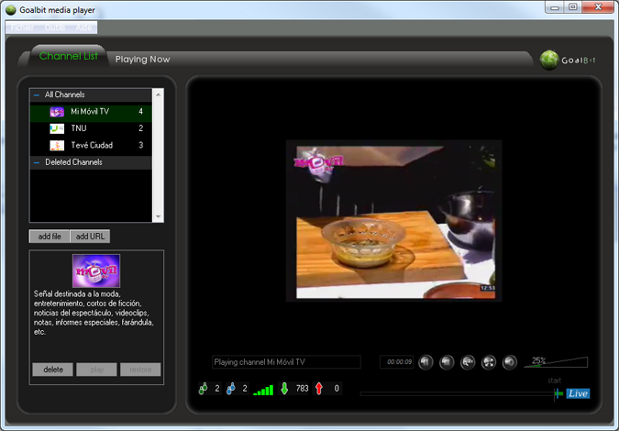Click the Playing channel status field

[286, 362]
